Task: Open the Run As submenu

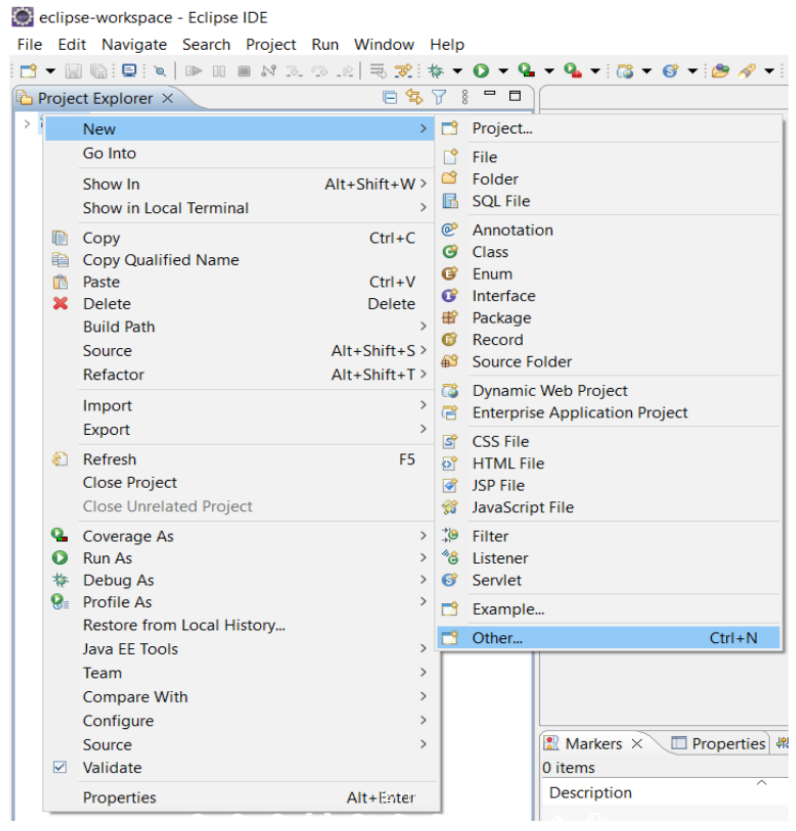Action: (239, 558)
